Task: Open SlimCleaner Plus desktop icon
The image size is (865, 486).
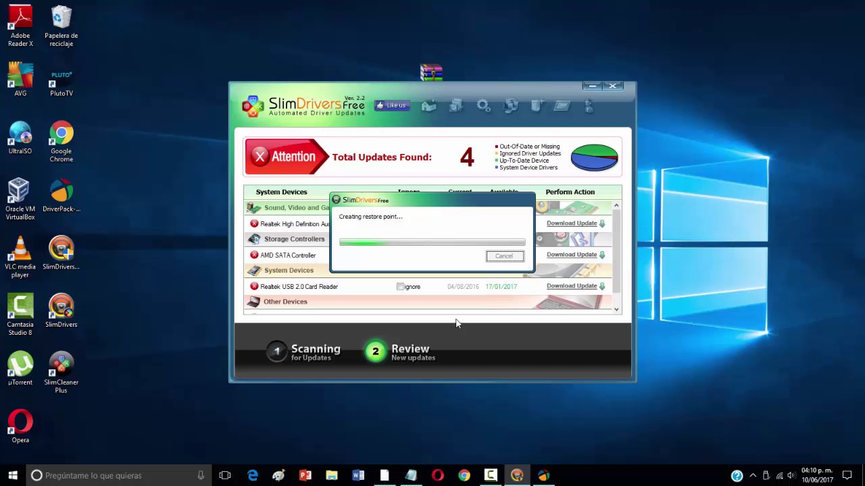Action: [x=61, y=373]
